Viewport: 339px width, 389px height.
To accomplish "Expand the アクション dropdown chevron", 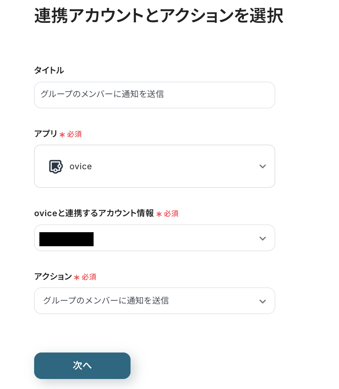I will (x=263, y=301).
